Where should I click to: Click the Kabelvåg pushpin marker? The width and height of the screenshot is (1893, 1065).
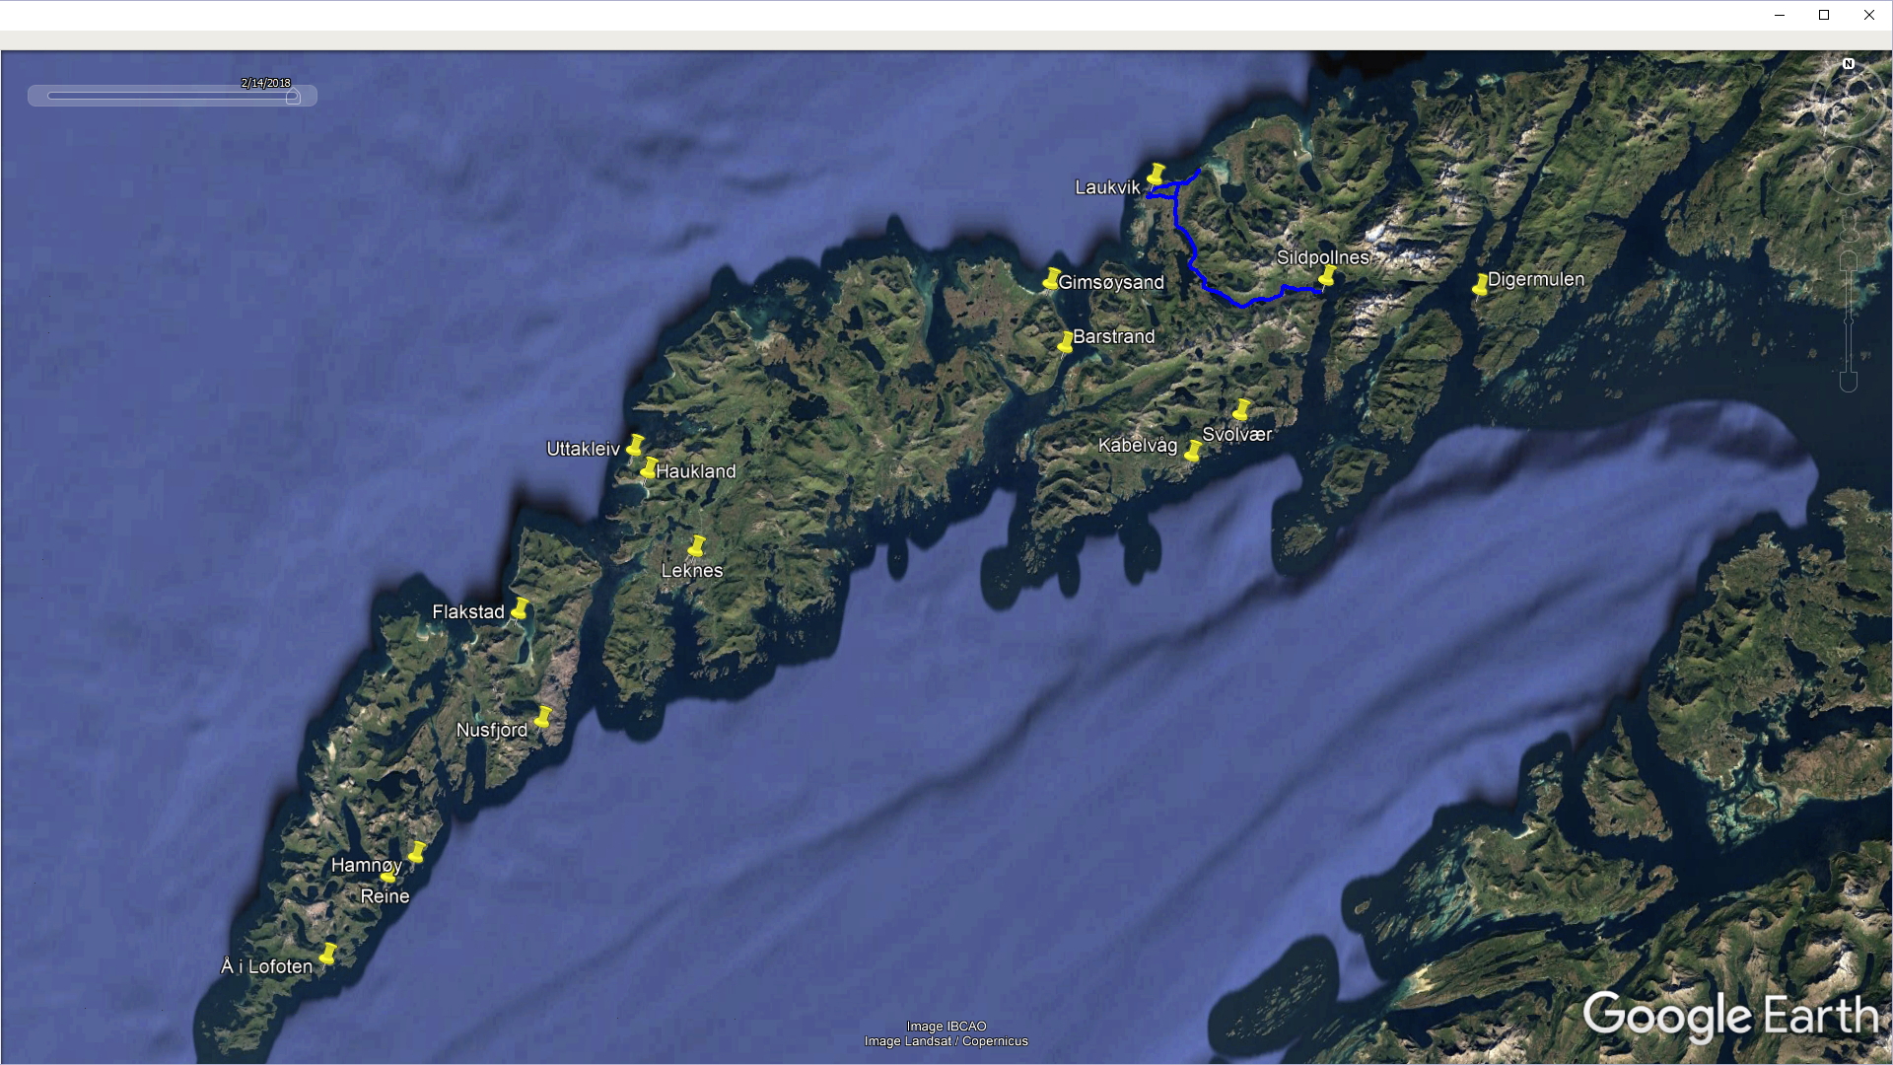point(1193,453)
